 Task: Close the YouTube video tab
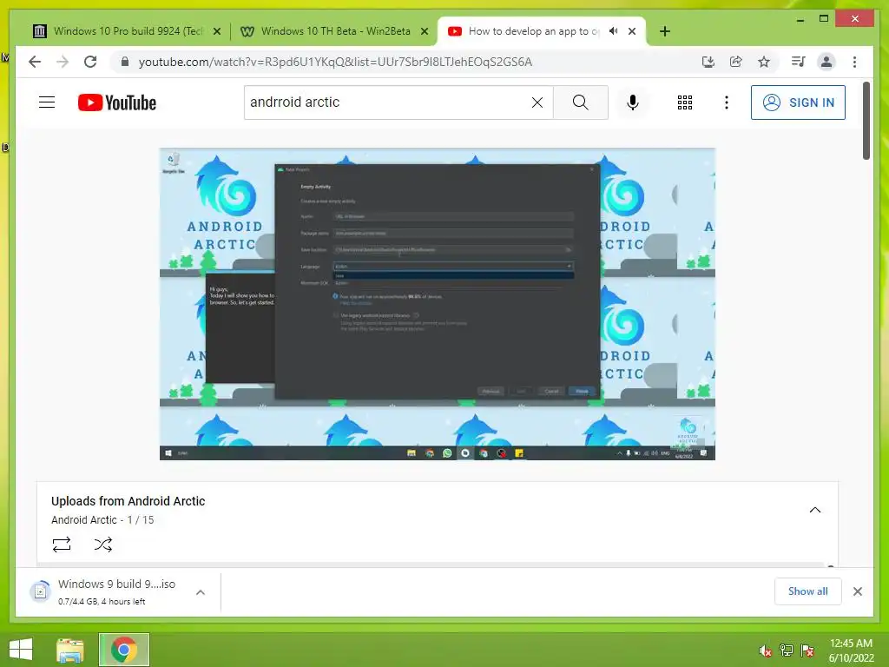[x=632, y=31]
